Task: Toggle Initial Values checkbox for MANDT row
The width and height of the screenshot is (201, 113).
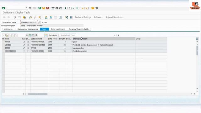Action: pos(28,42)
